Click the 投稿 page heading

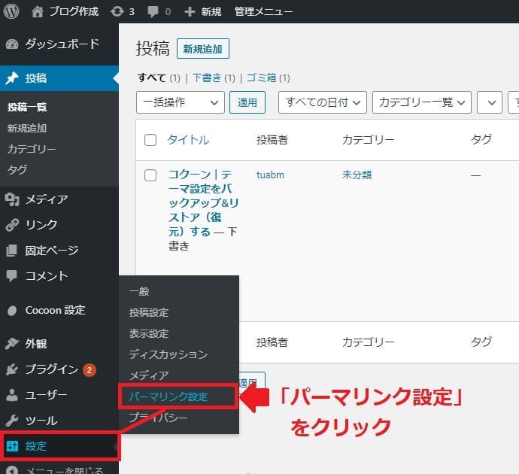[x=153, y=49]
